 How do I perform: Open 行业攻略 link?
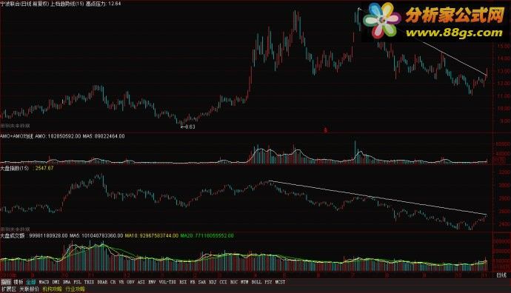point(75,289)
